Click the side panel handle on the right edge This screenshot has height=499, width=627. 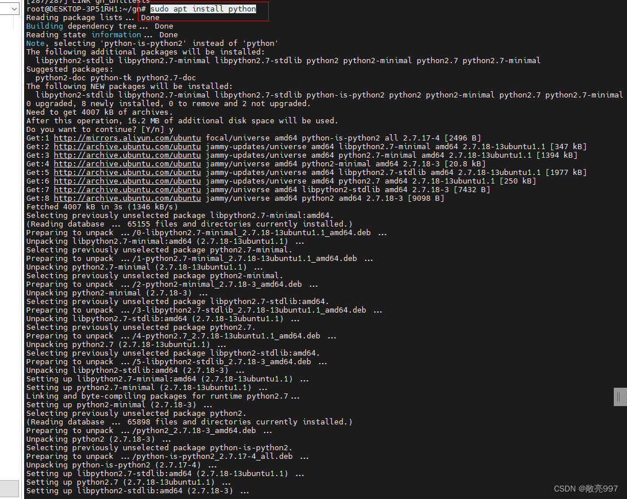(620, 397)
